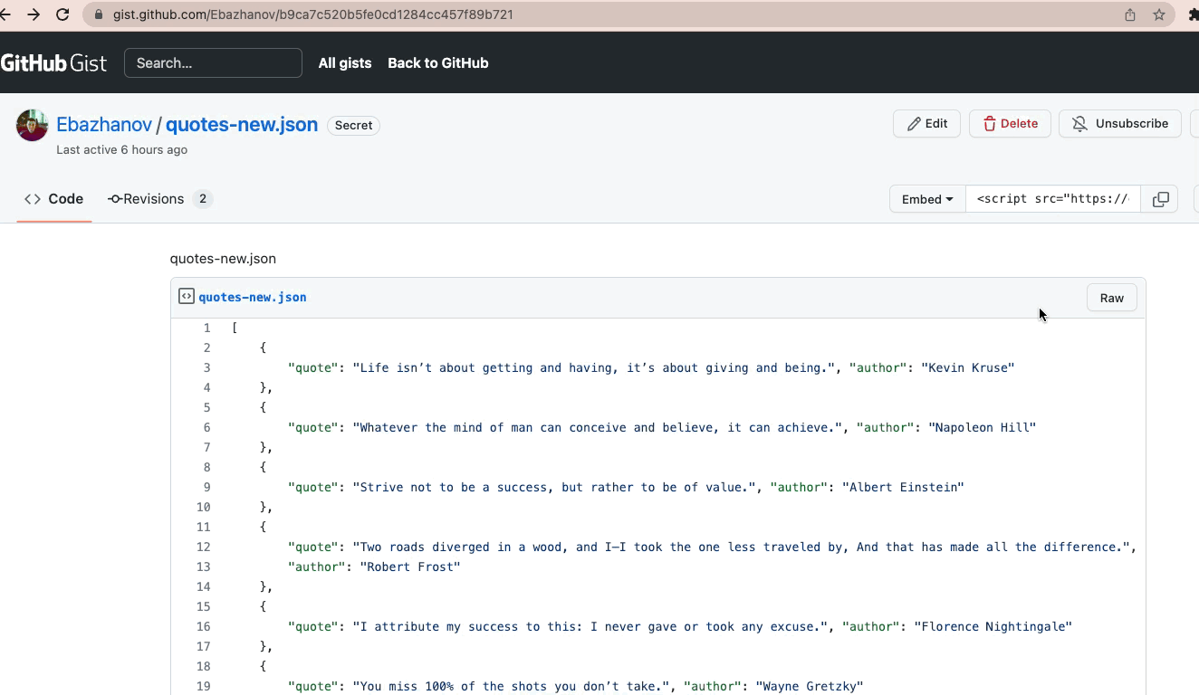Bookmark this page with star icon
Image resolution: width=1199 pixels, height=695 pixels.
pos(1159,14)
